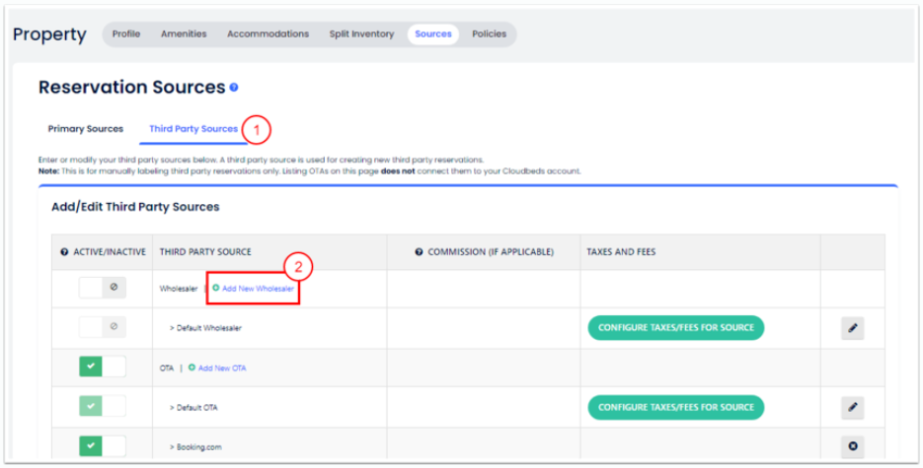Image resolution: width=923 pixels, height=468 pixels.
Task: Click the plus icon for Add New OTA
Action: [192, 368]
